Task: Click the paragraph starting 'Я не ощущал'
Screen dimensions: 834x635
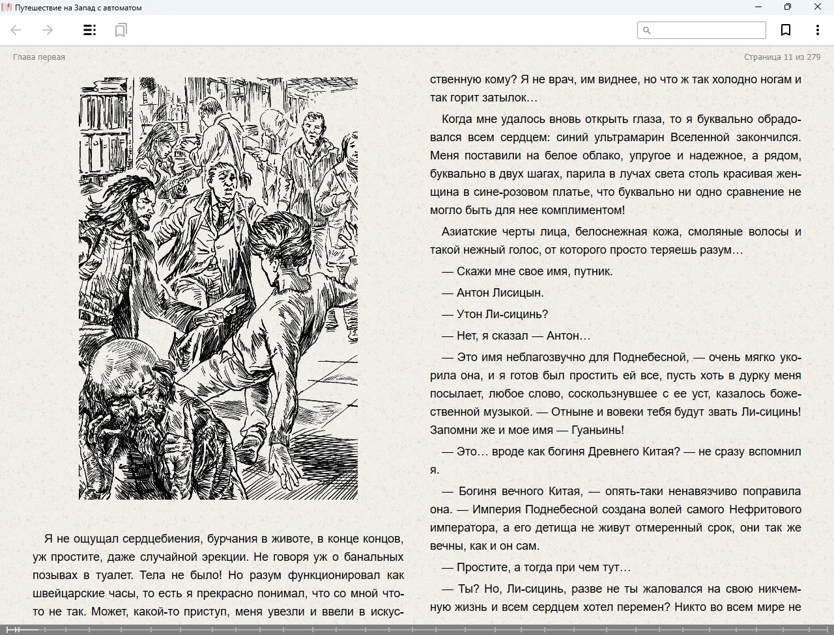Action: coord(218,575)
